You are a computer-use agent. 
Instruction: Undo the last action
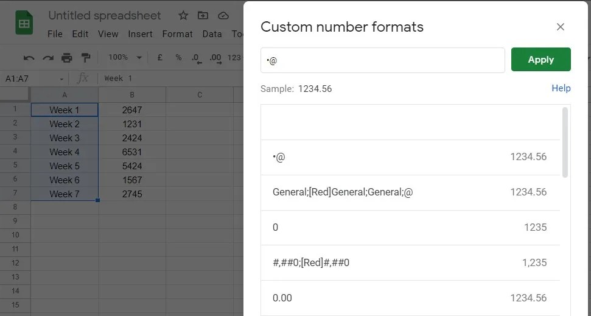pos(29,58)
